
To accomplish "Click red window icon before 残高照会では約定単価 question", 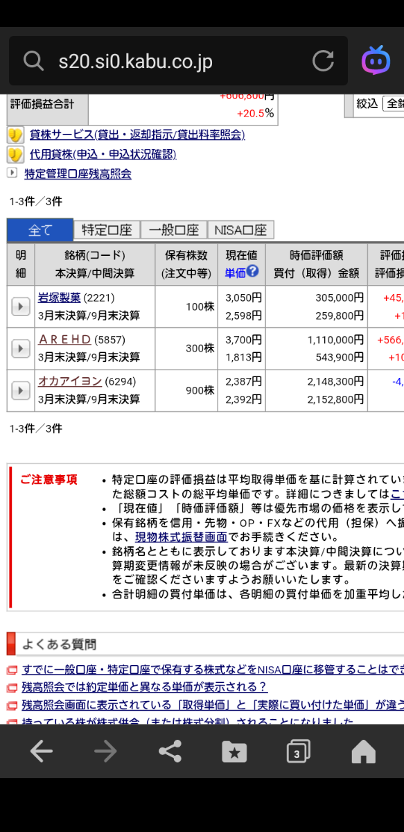I will pos(11,688).
